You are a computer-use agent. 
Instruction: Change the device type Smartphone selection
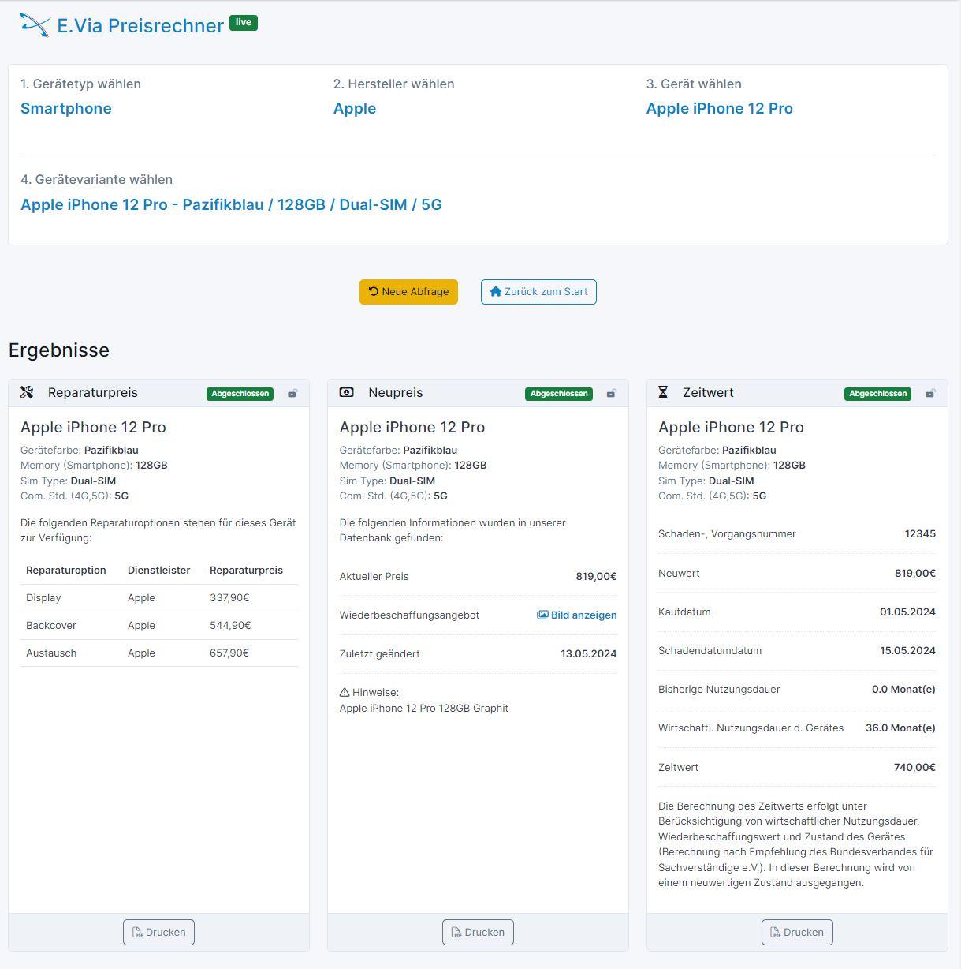(x=66, y=109)
